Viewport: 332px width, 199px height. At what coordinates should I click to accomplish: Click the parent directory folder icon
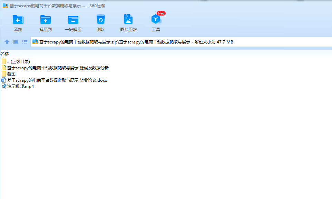click(x=4, y=62)
